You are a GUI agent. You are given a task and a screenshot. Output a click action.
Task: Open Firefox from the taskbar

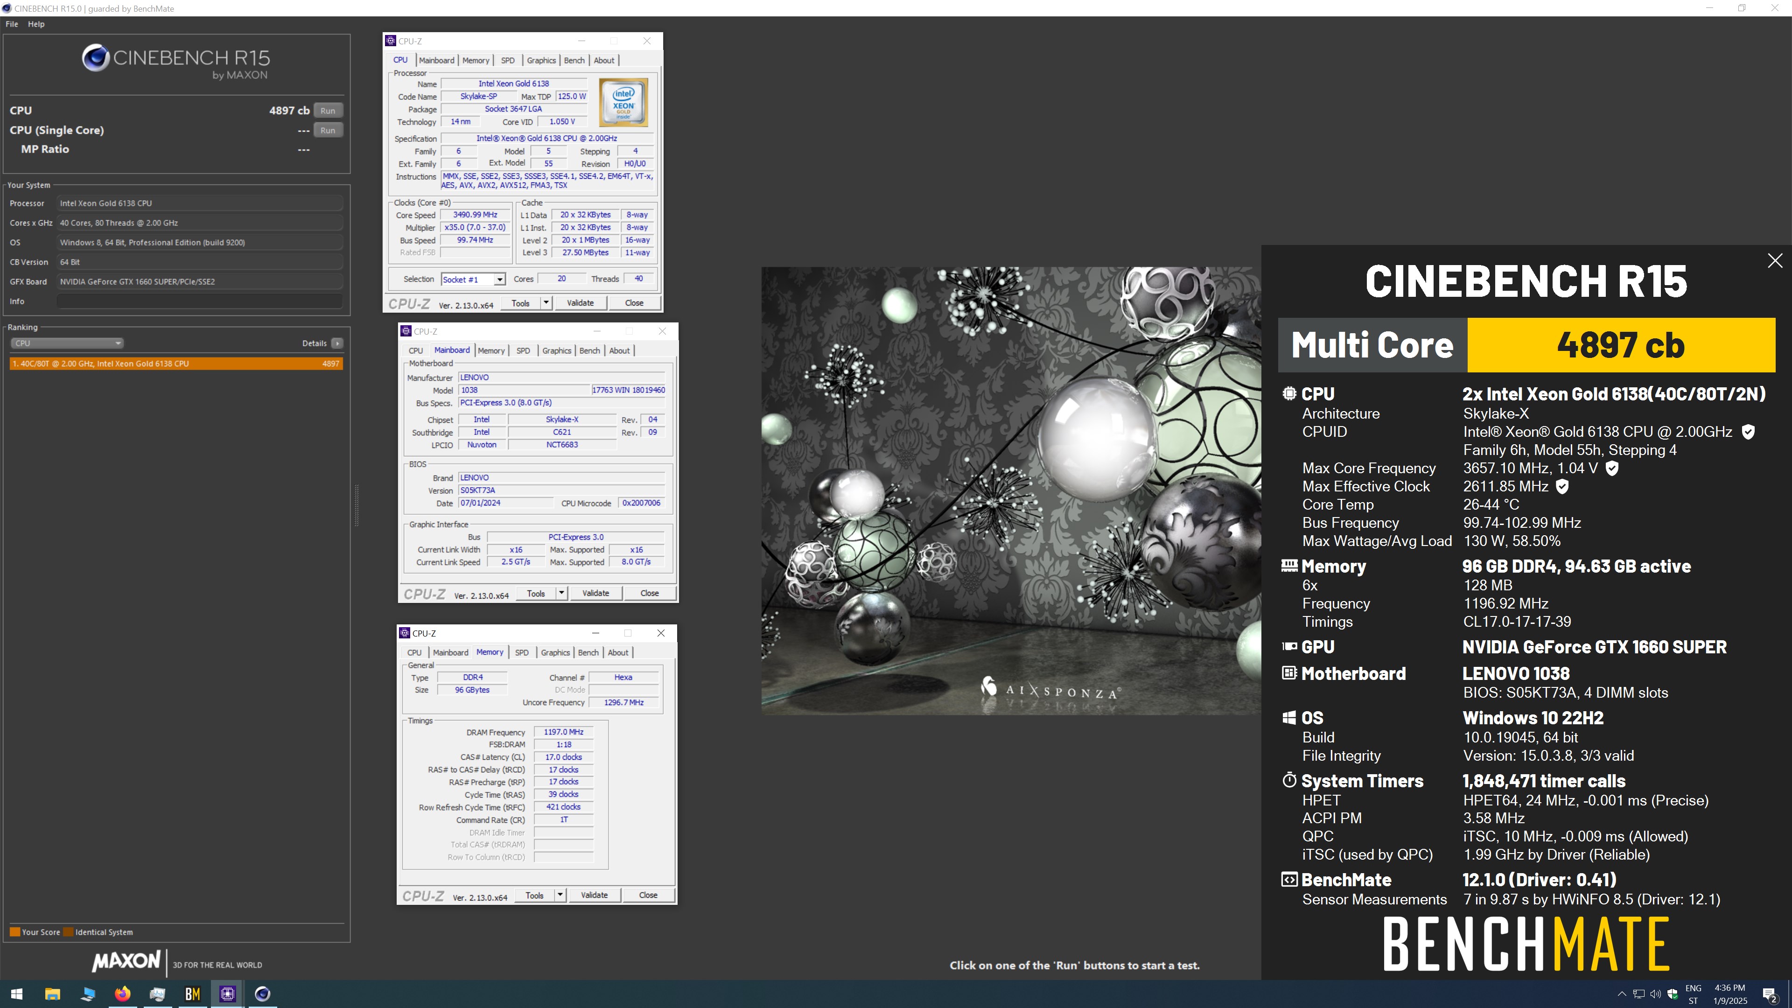pyautogui.click(x=122, y=994)
